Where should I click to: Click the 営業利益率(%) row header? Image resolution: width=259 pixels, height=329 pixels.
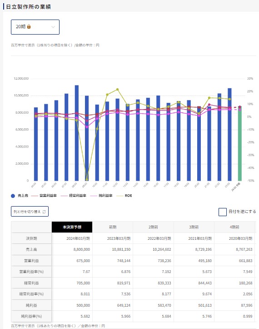(x=31, y=272)
